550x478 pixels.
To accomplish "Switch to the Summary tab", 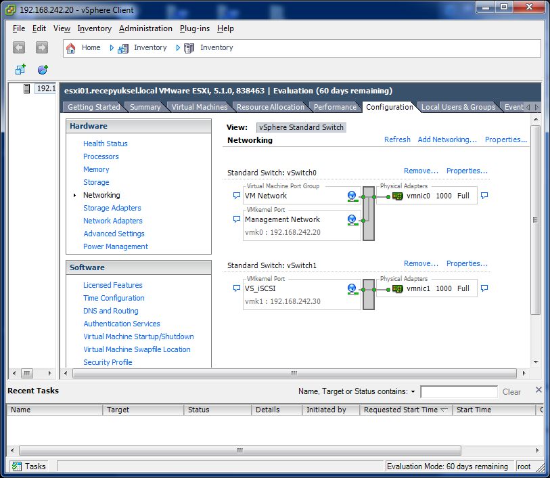I will 145,107.
